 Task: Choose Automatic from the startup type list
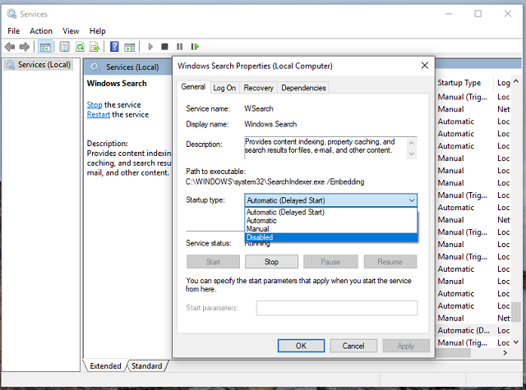(330, 221)
